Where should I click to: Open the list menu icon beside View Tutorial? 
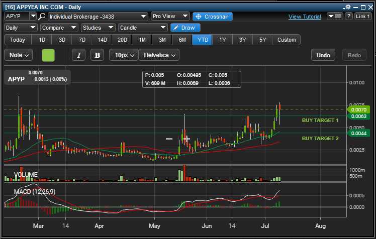335,17
